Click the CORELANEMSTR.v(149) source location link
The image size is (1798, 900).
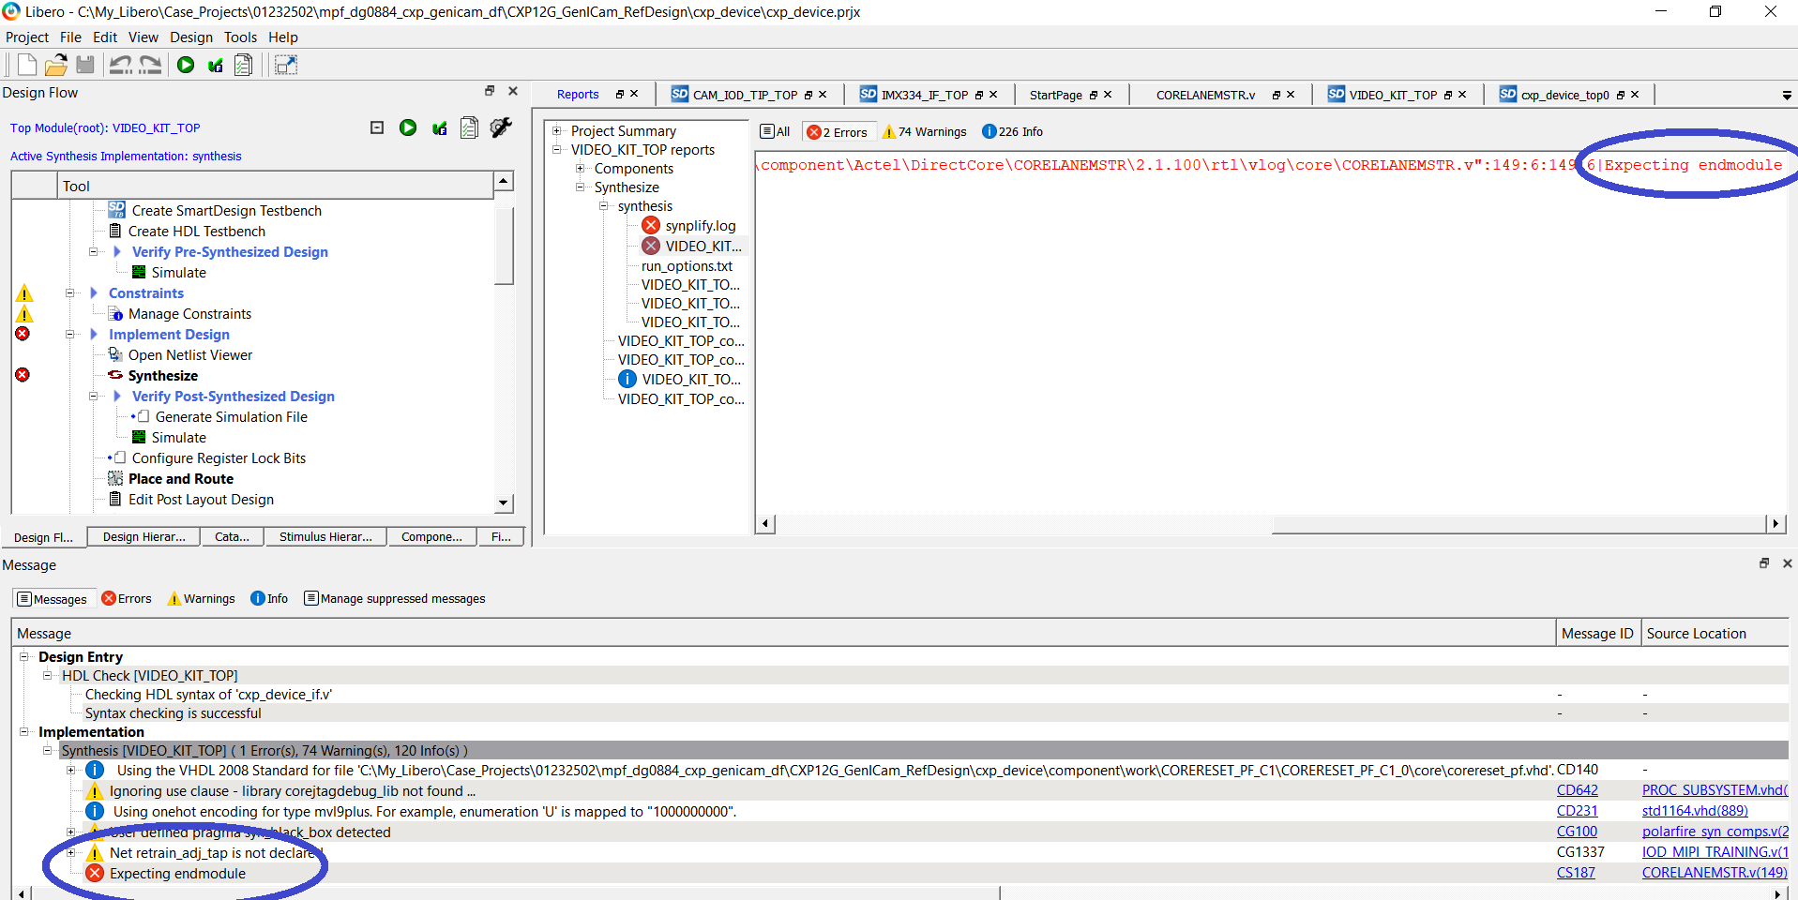(x=1714, y=873)
